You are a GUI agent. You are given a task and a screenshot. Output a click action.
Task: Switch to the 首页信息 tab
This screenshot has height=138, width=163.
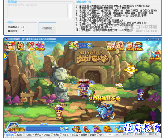click(10, 135)
